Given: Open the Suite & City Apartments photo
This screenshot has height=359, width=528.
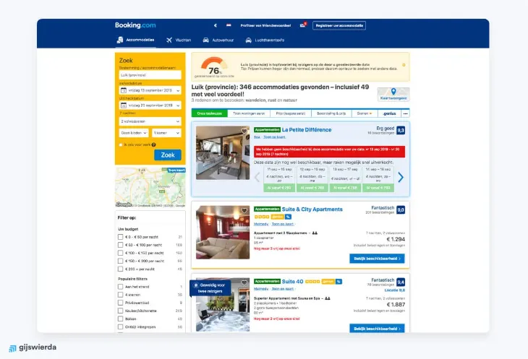Looking at the screenshot, I should [223, 233].
